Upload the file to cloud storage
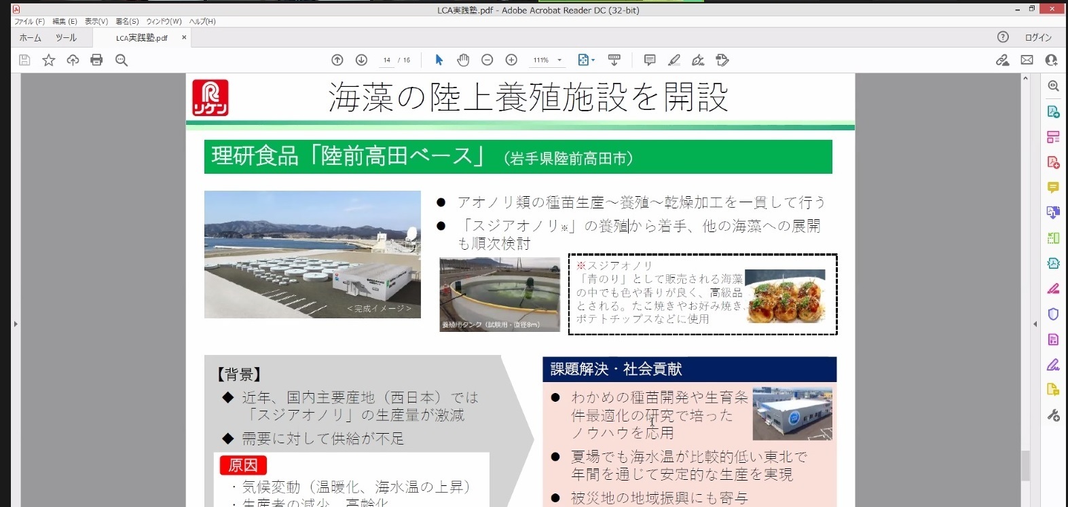 pyautogui.click(x=73, y=60)
